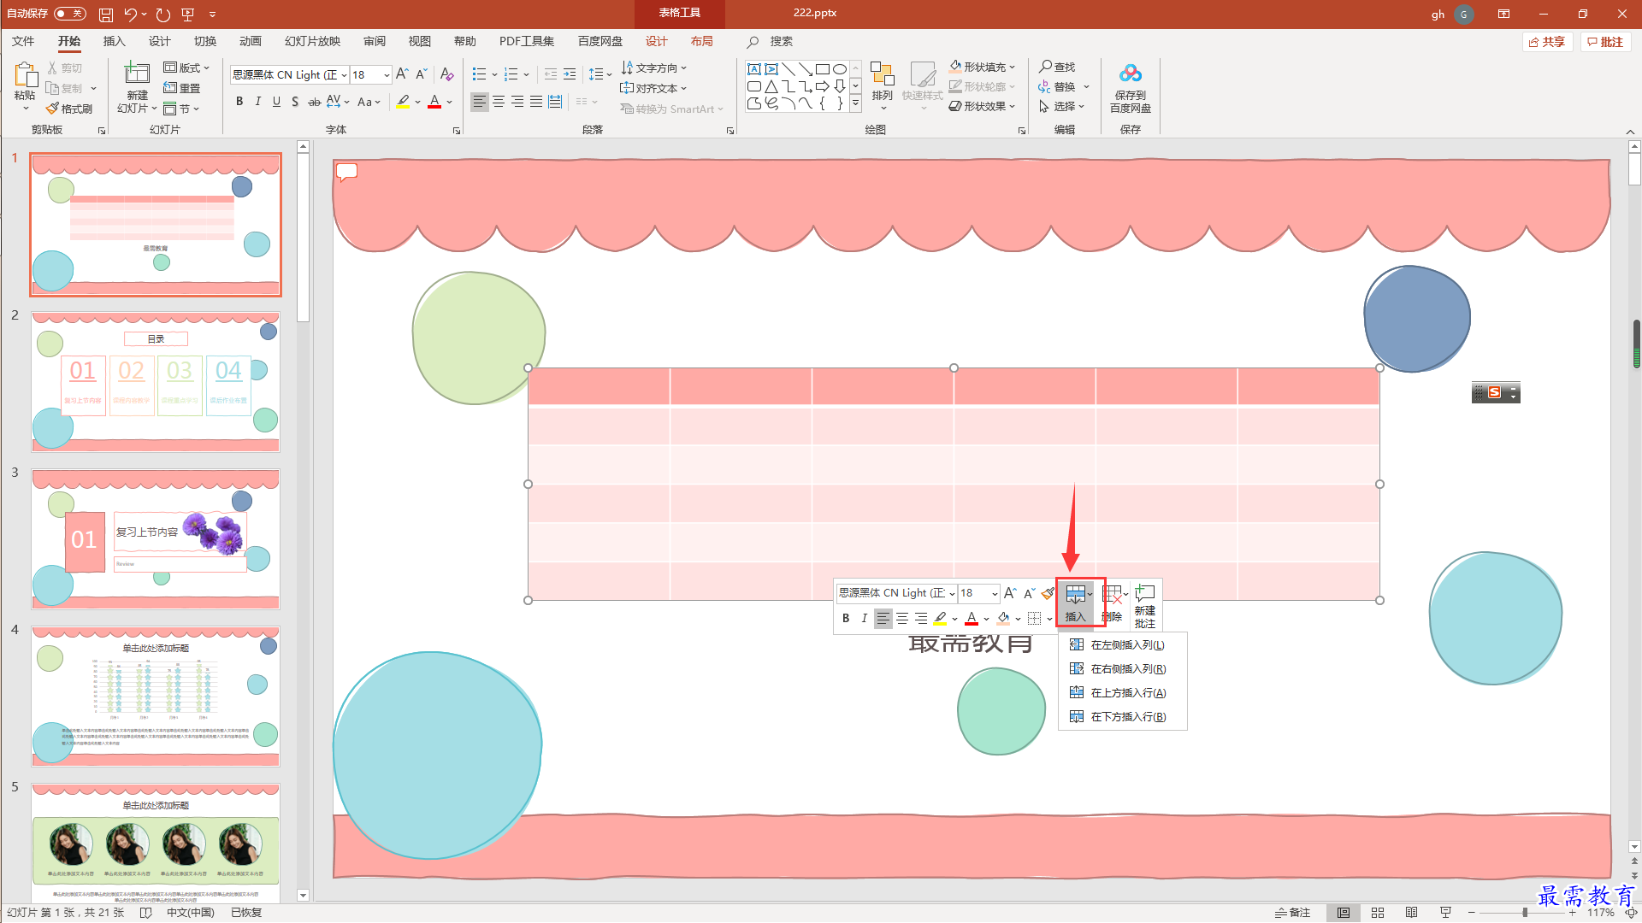This screenshot has height=923, width=1642.
Task: Select align left in ribbon paragraph group
Action: [480, 102]
